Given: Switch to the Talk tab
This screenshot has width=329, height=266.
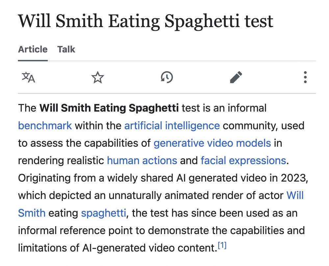Looking at the screenshot, I should point(66,50).
